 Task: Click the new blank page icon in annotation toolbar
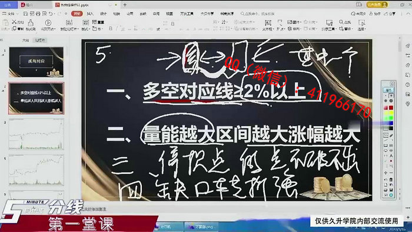coord(386,185)
